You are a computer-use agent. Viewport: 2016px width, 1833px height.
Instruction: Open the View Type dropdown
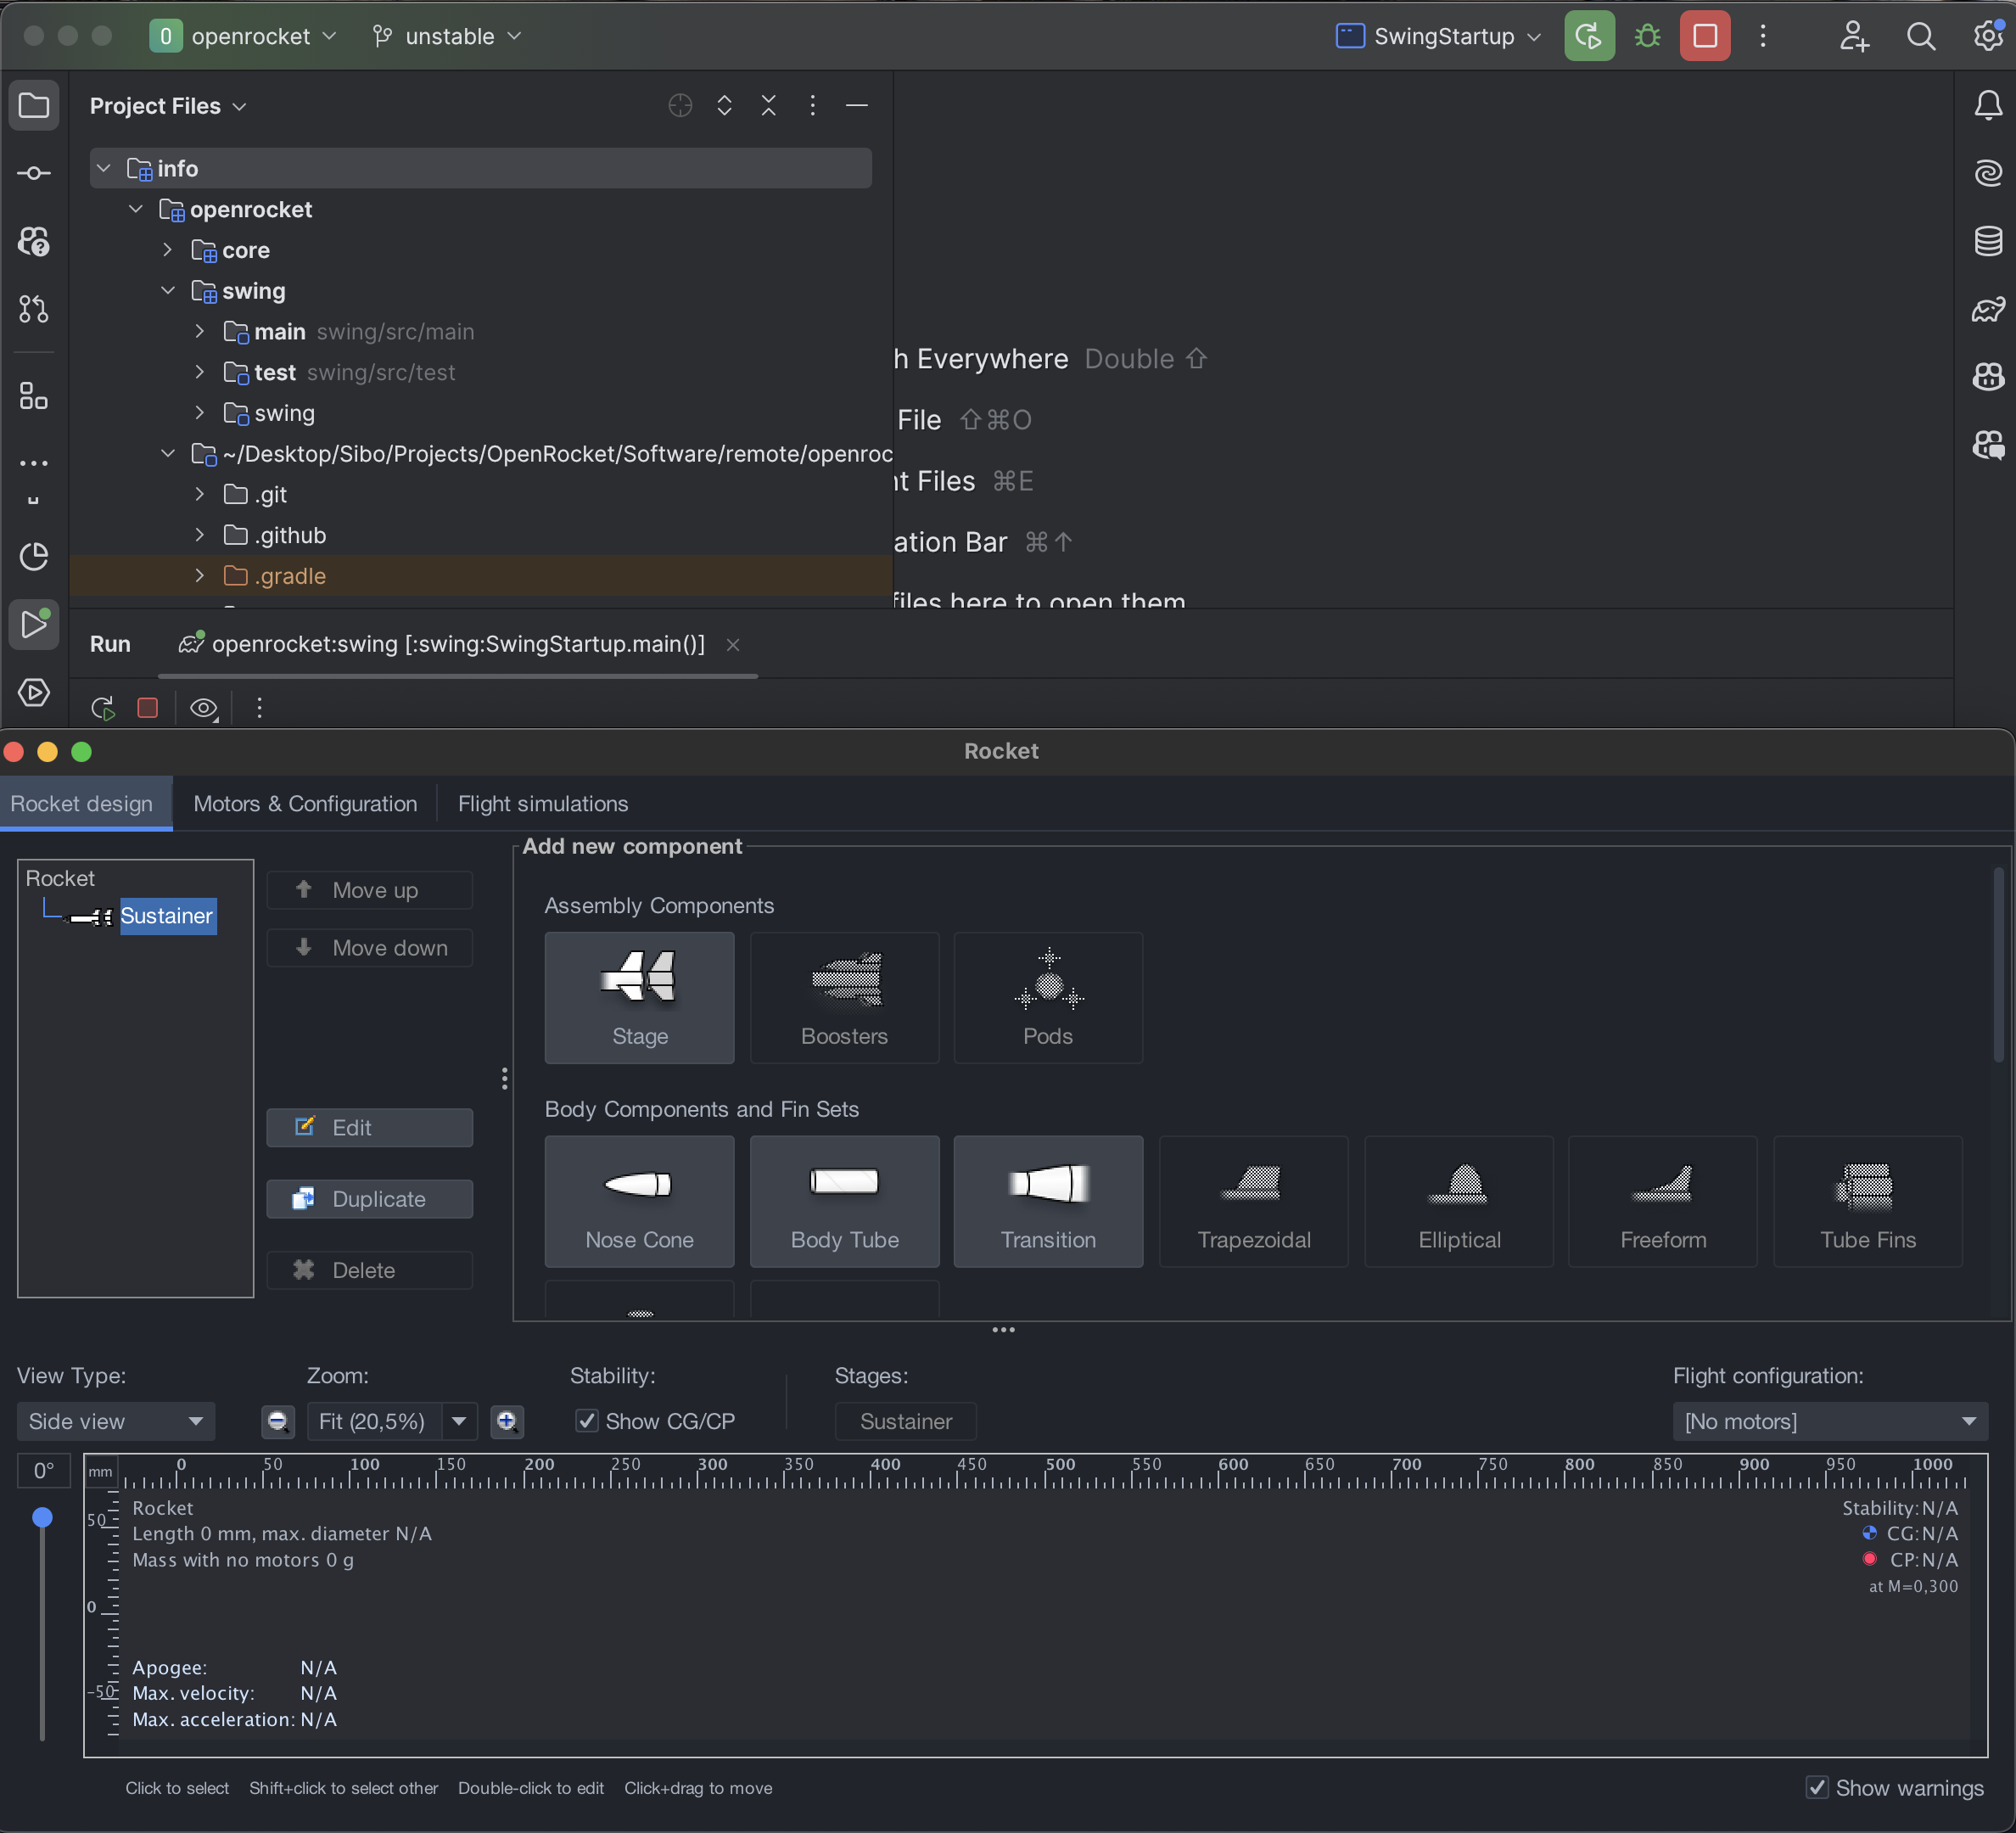coord(116,1421)
